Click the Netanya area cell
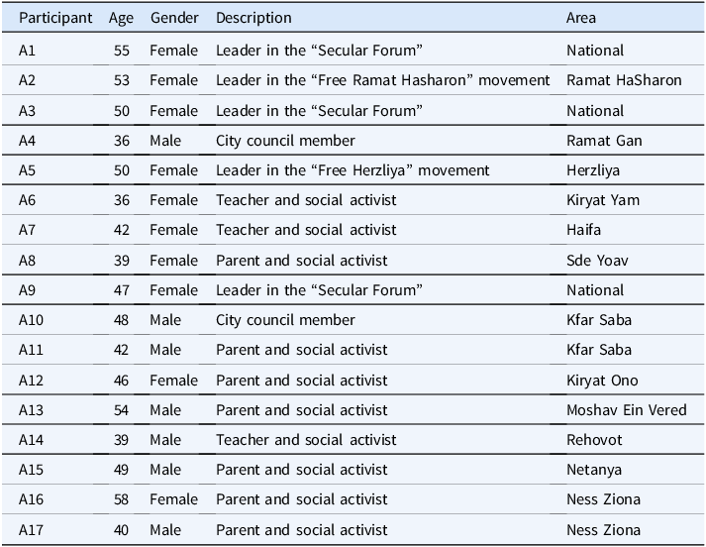Image resolution: width=706 pixels, height=547 pixels. (594, 470)
